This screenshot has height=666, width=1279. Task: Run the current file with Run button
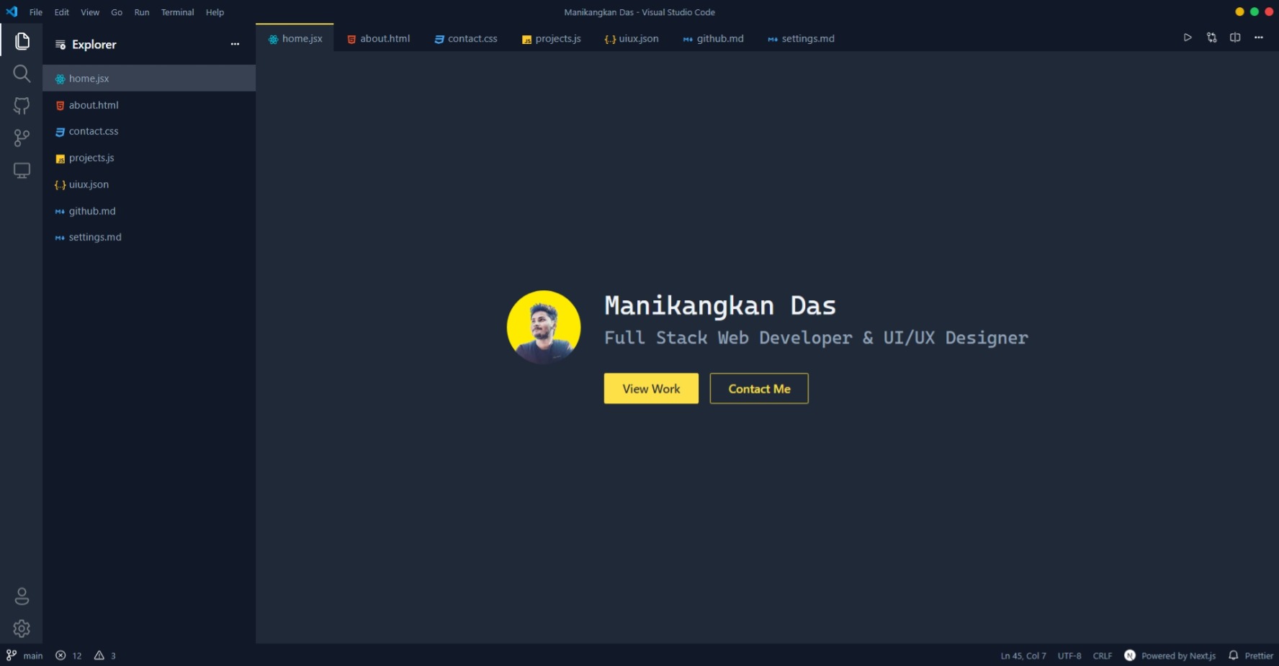click(x=1188, y=37)
